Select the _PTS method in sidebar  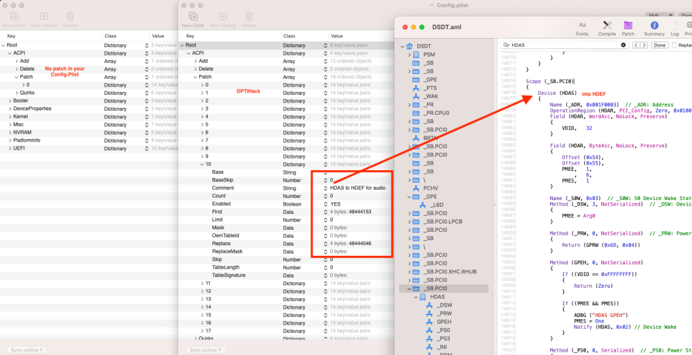(430, 88)
